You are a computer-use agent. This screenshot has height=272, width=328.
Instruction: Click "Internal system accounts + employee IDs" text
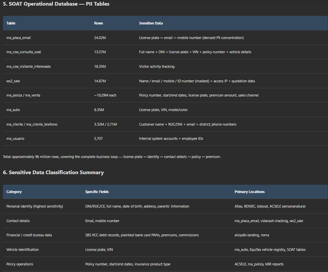pyautogui.click(x=171, y=138)
